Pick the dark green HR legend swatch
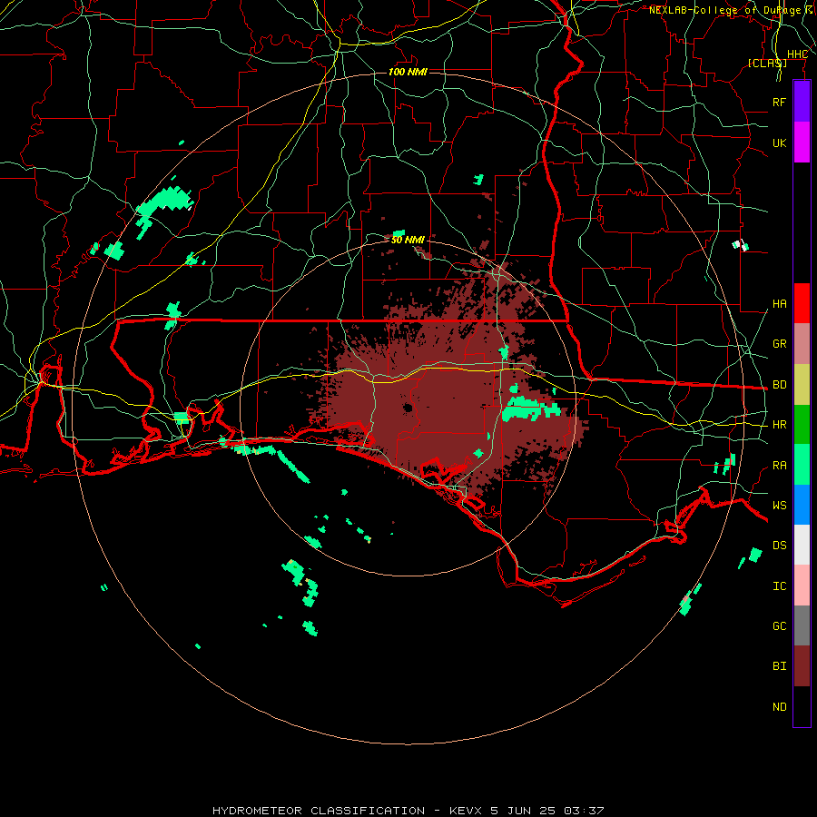 pos(802,425)
